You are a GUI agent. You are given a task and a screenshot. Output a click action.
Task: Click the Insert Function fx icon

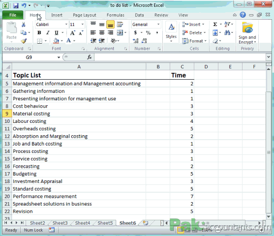(x=90, y=57)
